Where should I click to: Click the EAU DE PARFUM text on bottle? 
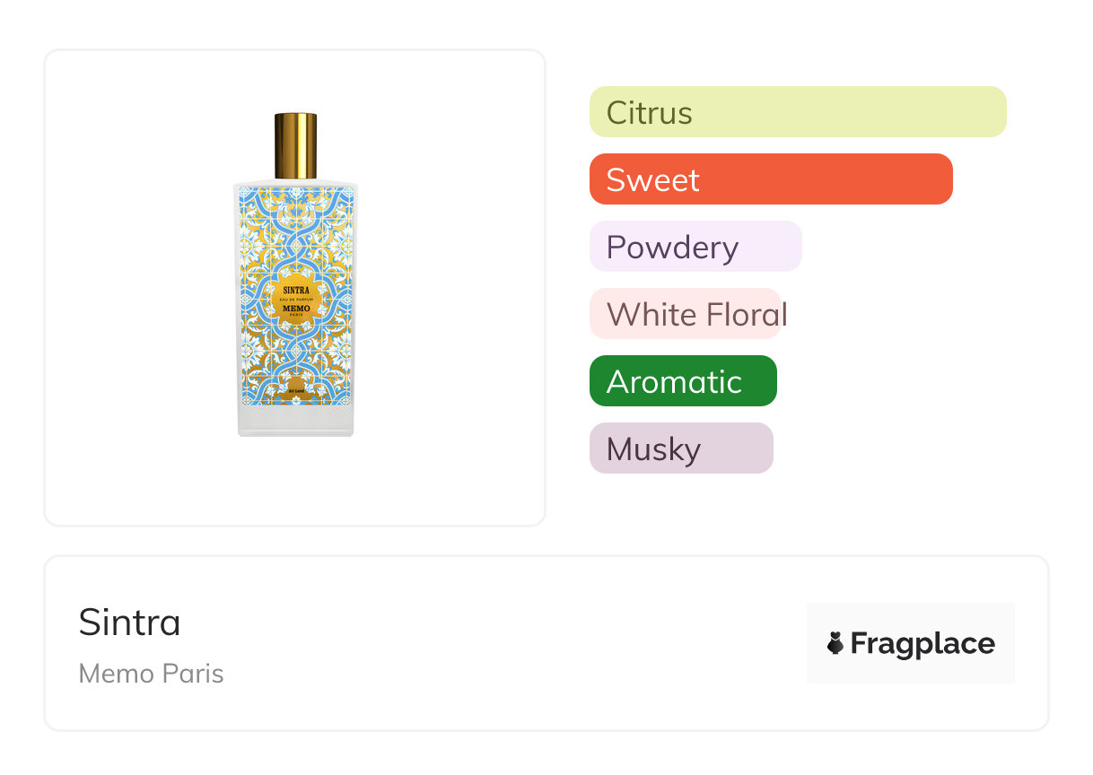(x=295, y=300)
